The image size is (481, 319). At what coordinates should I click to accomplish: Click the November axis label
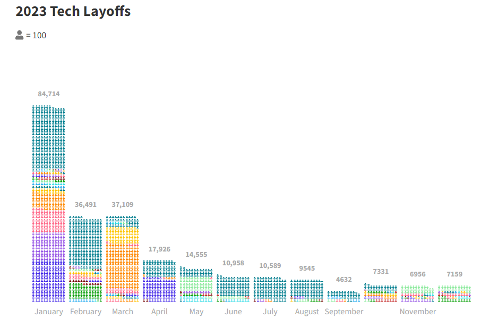(417, 312)
